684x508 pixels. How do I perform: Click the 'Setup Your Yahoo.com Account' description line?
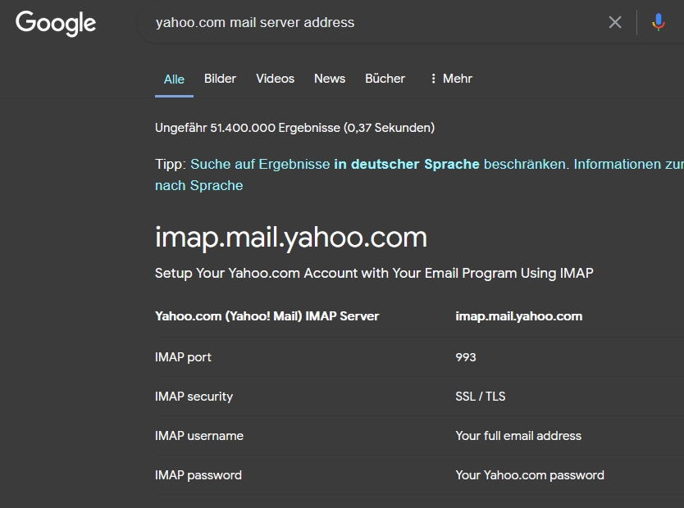pyautogui.click(x=374, y=273)
